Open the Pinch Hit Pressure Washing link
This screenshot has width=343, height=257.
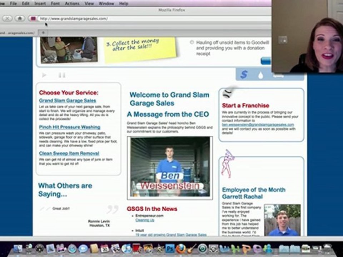pyautogui.click(x=70, y=127)
